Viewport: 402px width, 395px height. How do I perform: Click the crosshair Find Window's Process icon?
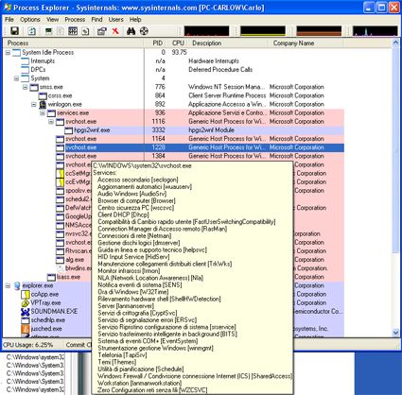click(144, 31)
